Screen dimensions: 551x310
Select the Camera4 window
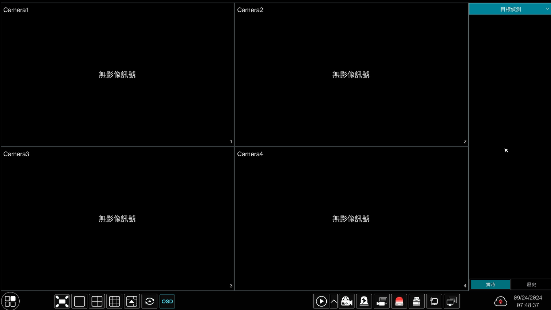pyautogui.click(x=351, y=219)
